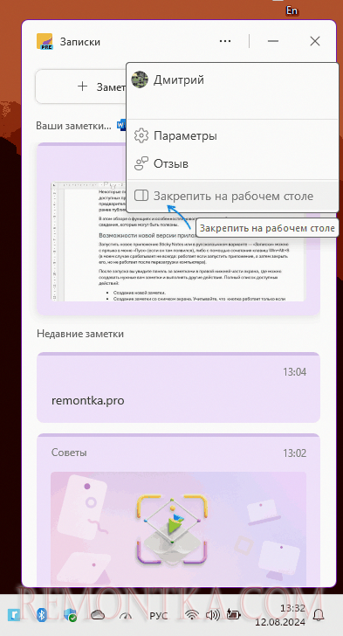
Task: Create a new note with Заметка button
Action: coord(81,86)
